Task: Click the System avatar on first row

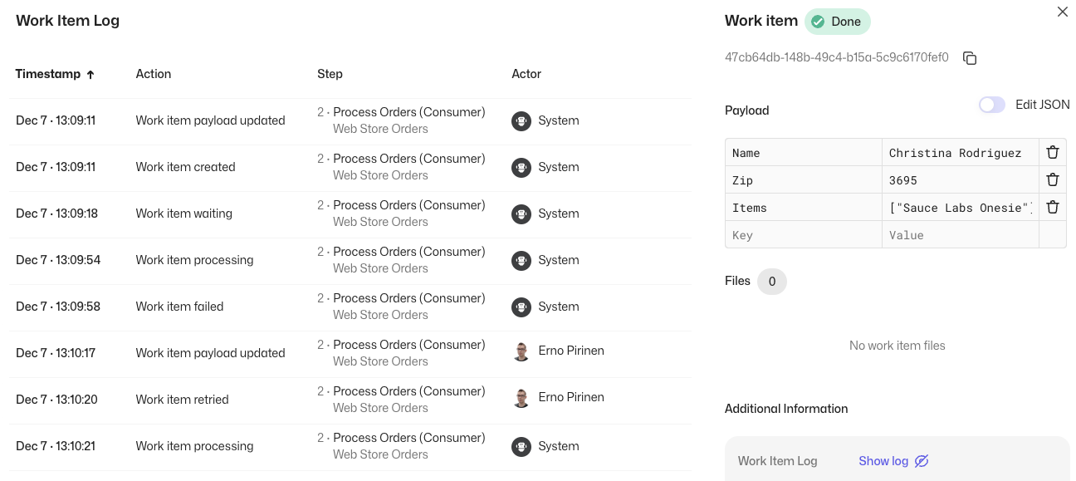Action: [521, 120]
